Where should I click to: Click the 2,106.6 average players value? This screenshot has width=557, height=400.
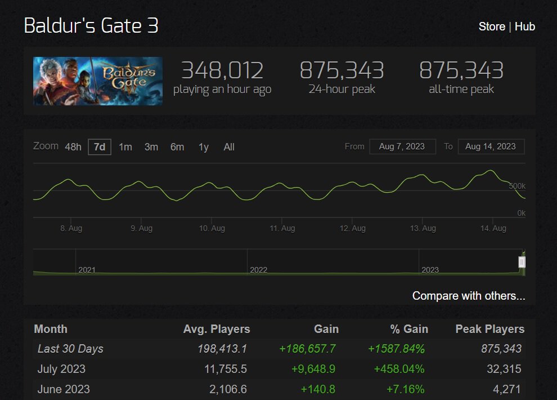228,389
